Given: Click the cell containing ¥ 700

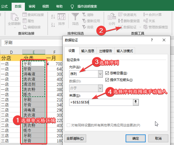Looking at the screenshot, I should pyautogui.click(x=54, y=64).
